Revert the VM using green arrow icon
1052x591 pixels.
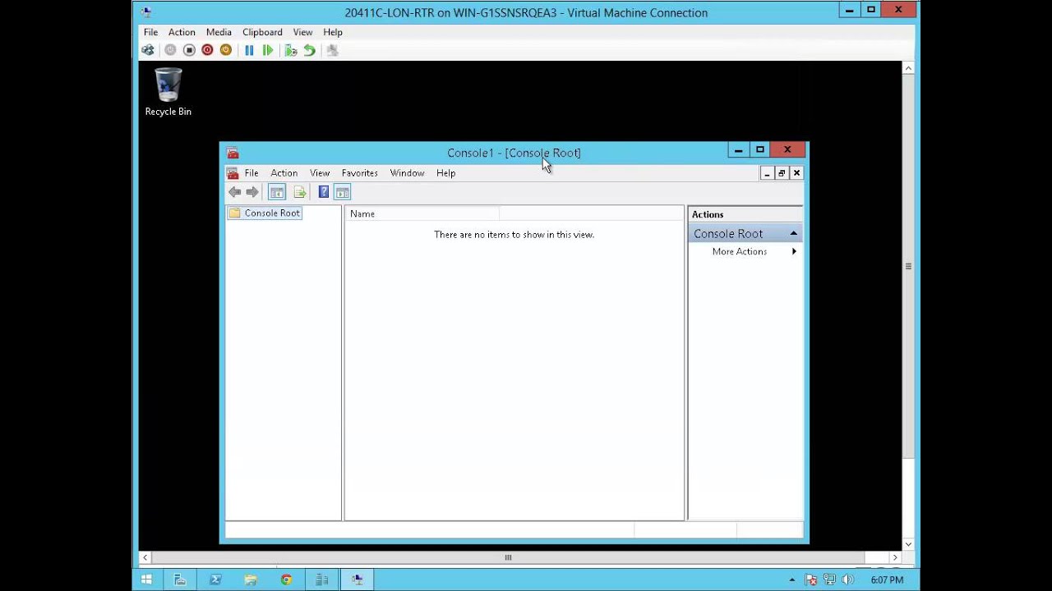click(309, 50)
